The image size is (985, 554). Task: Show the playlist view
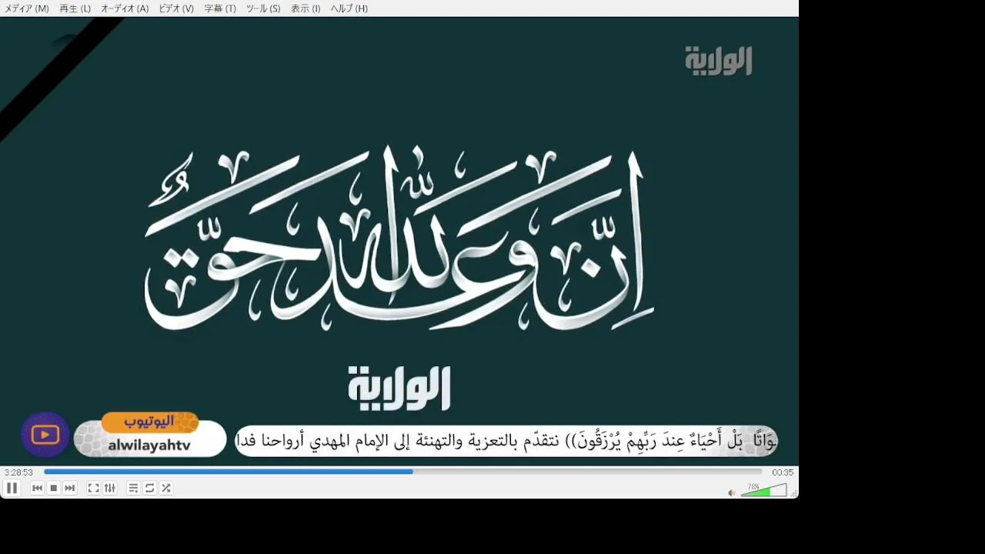[133, 488]
